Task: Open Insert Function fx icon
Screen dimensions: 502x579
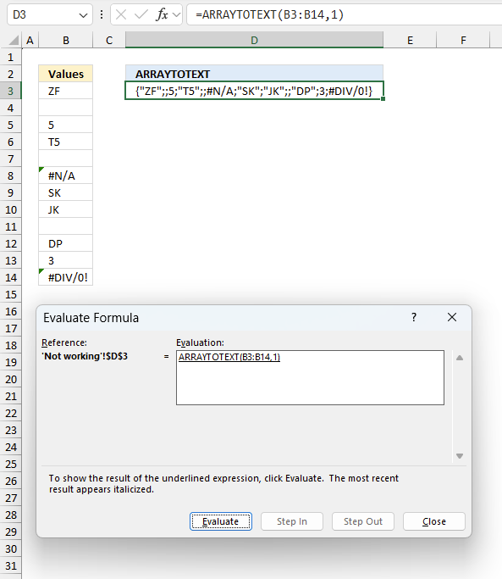Action: [x=162, y=14]
